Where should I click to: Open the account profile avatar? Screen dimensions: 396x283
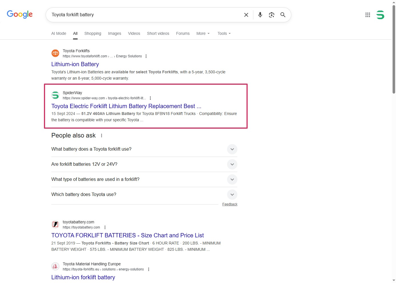(380, 15)
